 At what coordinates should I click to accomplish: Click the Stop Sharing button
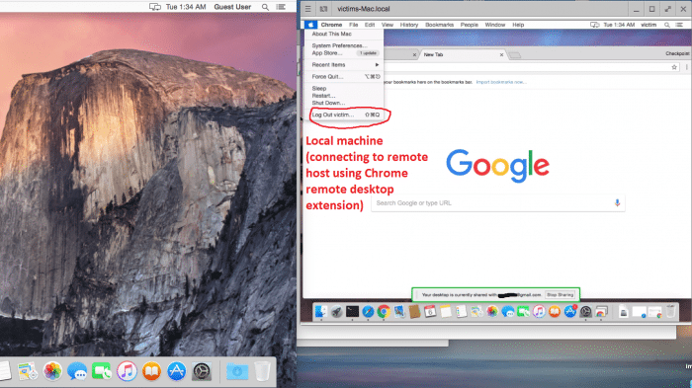(561, 295)
